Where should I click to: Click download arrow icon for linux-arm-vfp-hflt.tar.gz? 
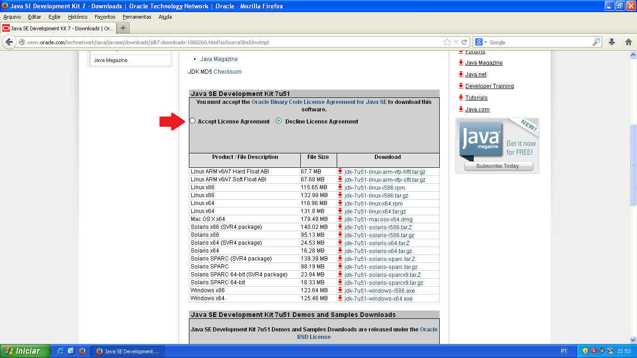point(340,172)
